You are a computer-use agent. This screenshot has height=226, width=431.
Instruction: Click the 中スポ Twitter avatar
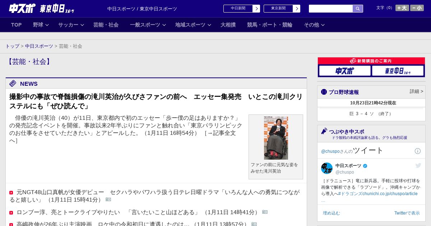coord(327,168)
